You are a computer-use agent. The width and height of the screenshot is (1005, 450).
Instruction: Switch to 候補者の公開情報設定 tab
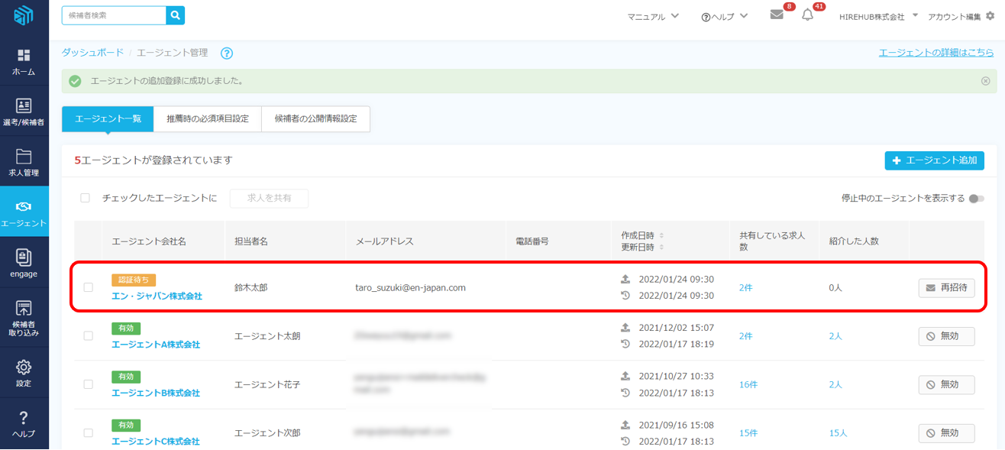click(x=315, y=118)
